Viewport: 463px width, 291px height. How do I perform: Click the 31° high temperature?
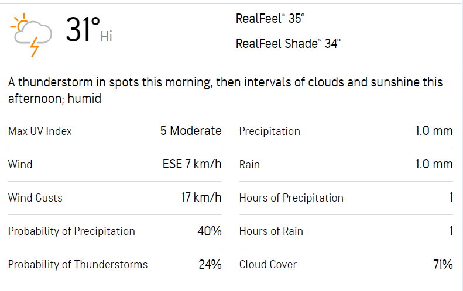[x=83, y=30]
